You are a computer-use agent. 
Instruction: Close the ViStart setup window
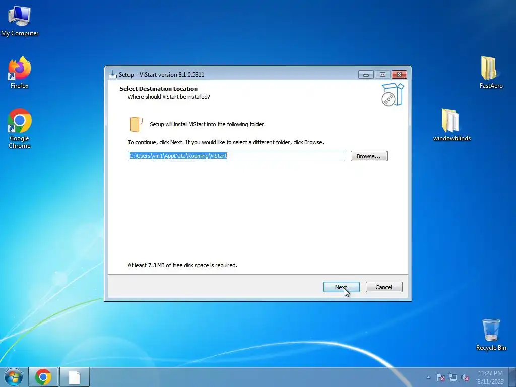tap(399, 75)
